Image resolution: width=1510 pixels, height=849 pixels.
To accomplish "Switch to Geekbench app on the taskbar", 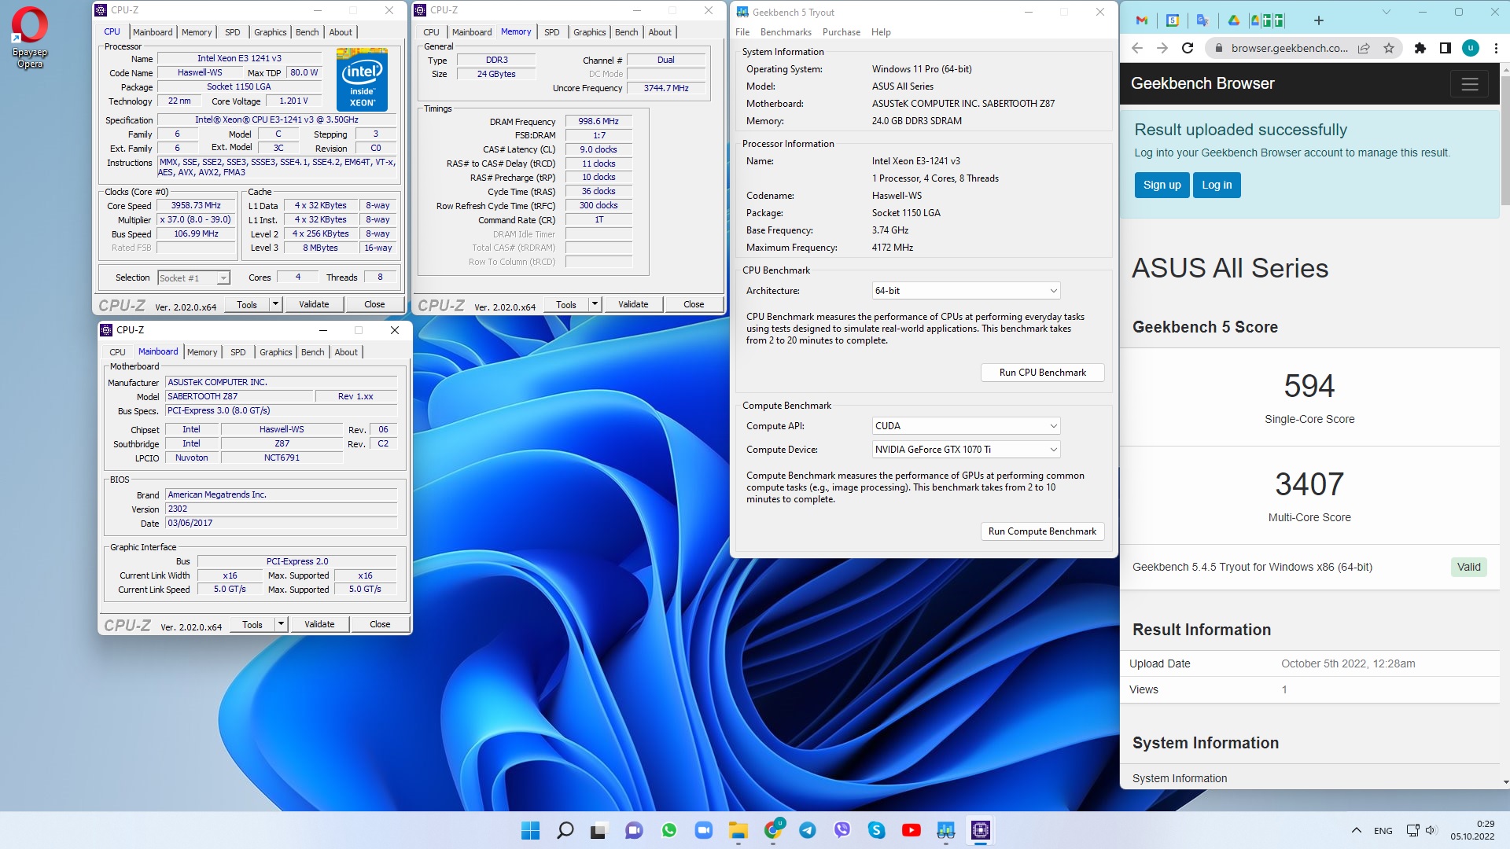I will [946, 830].
